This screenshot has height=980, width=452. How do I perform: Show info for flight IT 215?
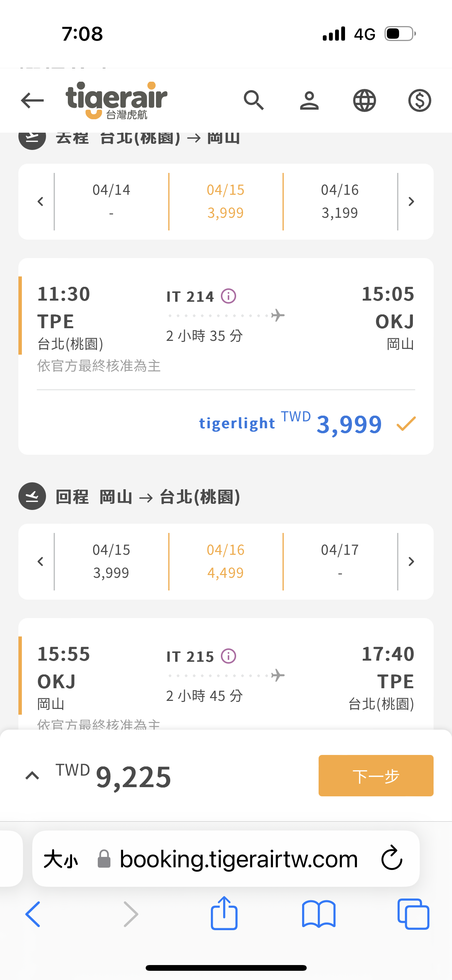pos(228,656)
